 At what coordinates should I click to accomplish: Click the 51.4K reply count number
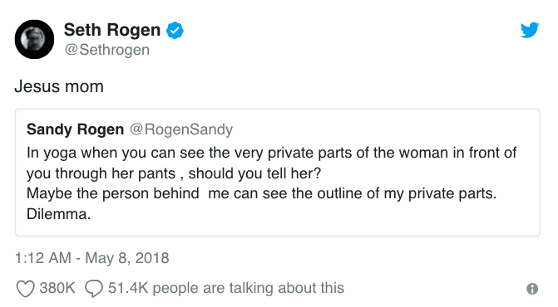click(x=128, y=288)
